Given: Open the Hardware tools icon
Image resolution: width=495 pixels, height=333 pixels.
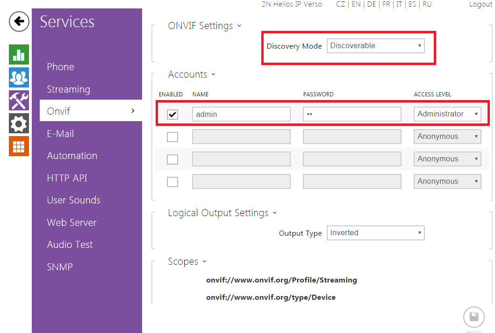Looking at the screenshot, I should tap(19, 101).
